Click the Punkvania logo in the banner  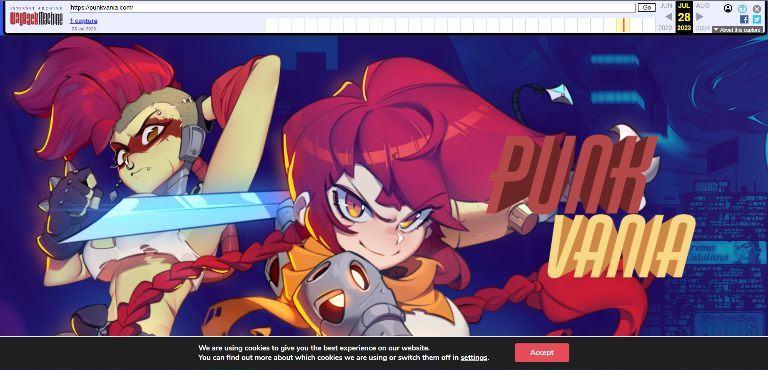[x=591, y=206]
